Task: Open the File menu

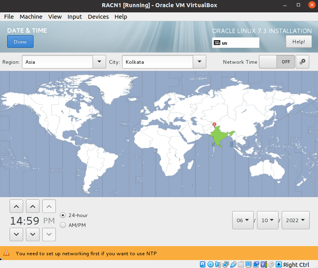Action: pos(9,17)
